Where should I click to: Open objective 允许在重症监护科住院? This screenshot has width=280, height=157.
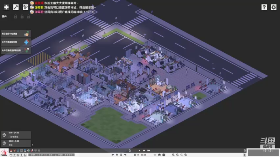click(x=16, y=50)
